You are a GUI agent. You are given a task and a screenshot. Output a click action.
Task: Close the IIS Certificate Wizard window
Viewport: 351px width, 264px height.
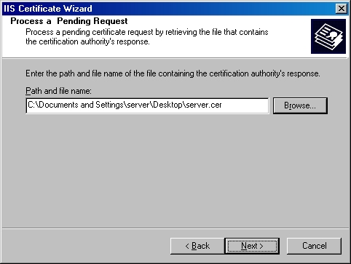pos(341,9)
